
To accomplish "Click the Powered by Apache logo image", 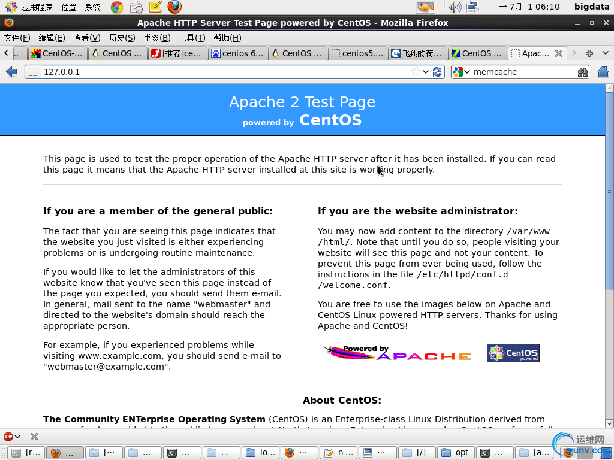I will pos(398,352).
